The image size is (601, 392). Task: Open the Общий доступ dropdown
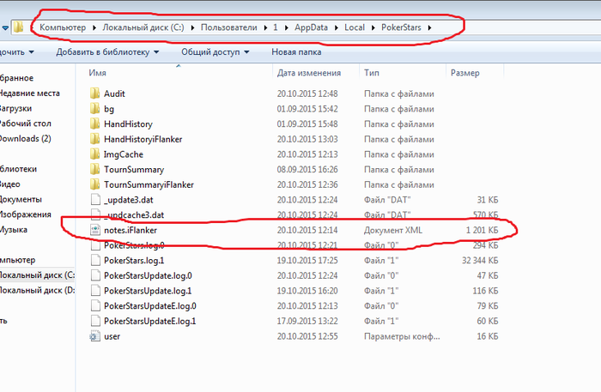pyautogui.click(x=215, y=52)
